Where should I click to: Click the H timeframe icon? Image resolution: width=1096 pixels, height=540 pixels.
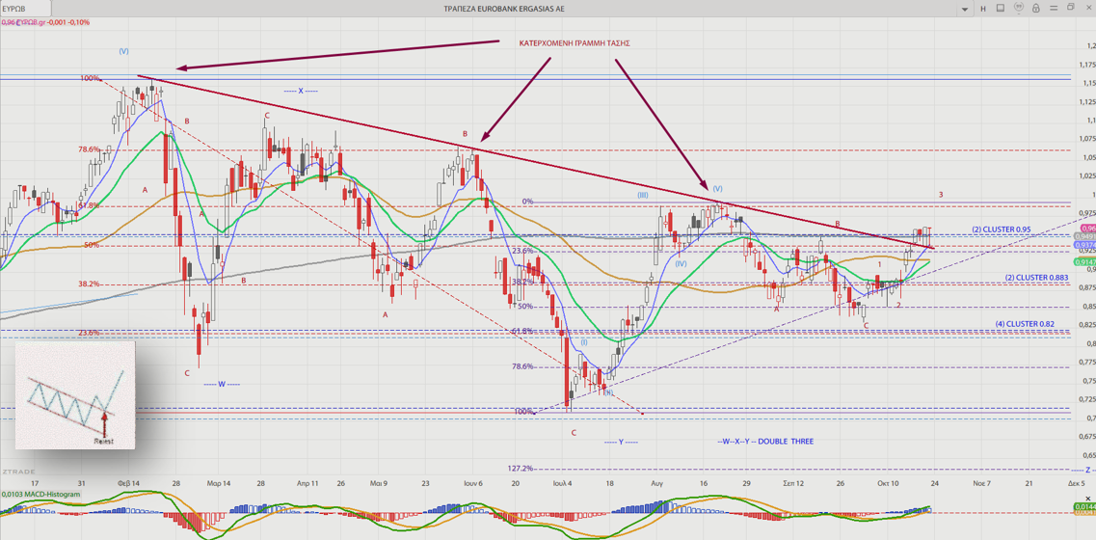[x=983, y=9]
